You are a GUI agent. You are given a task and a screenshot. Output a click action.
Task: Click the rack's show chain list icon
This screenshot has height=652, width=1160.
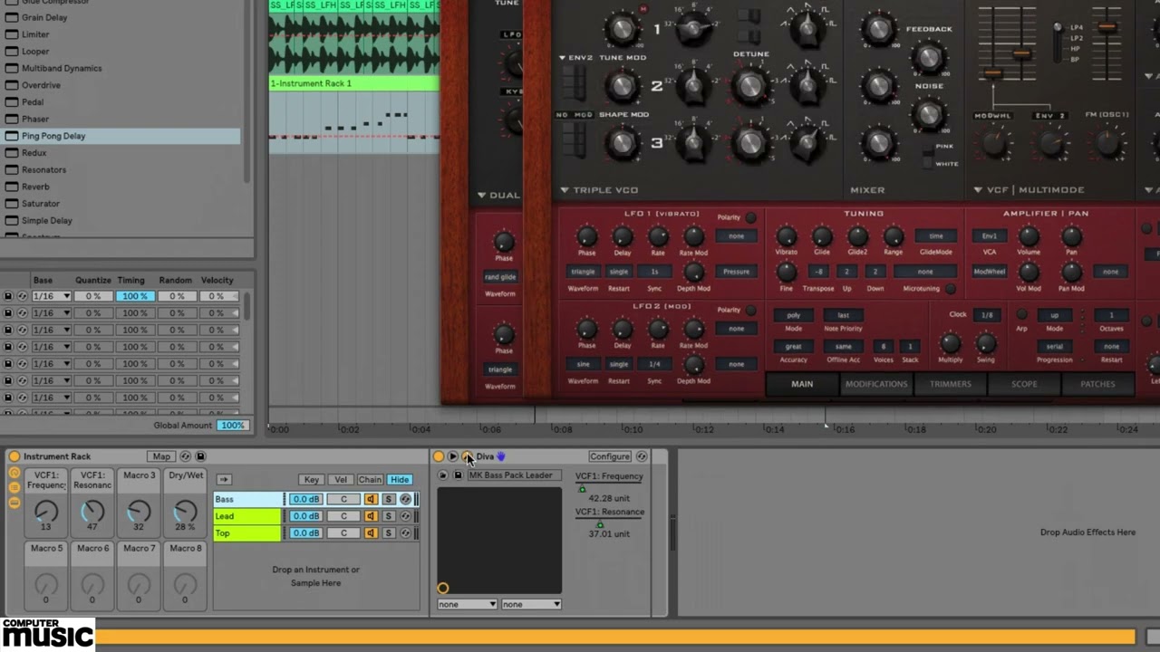pos(14,487)
